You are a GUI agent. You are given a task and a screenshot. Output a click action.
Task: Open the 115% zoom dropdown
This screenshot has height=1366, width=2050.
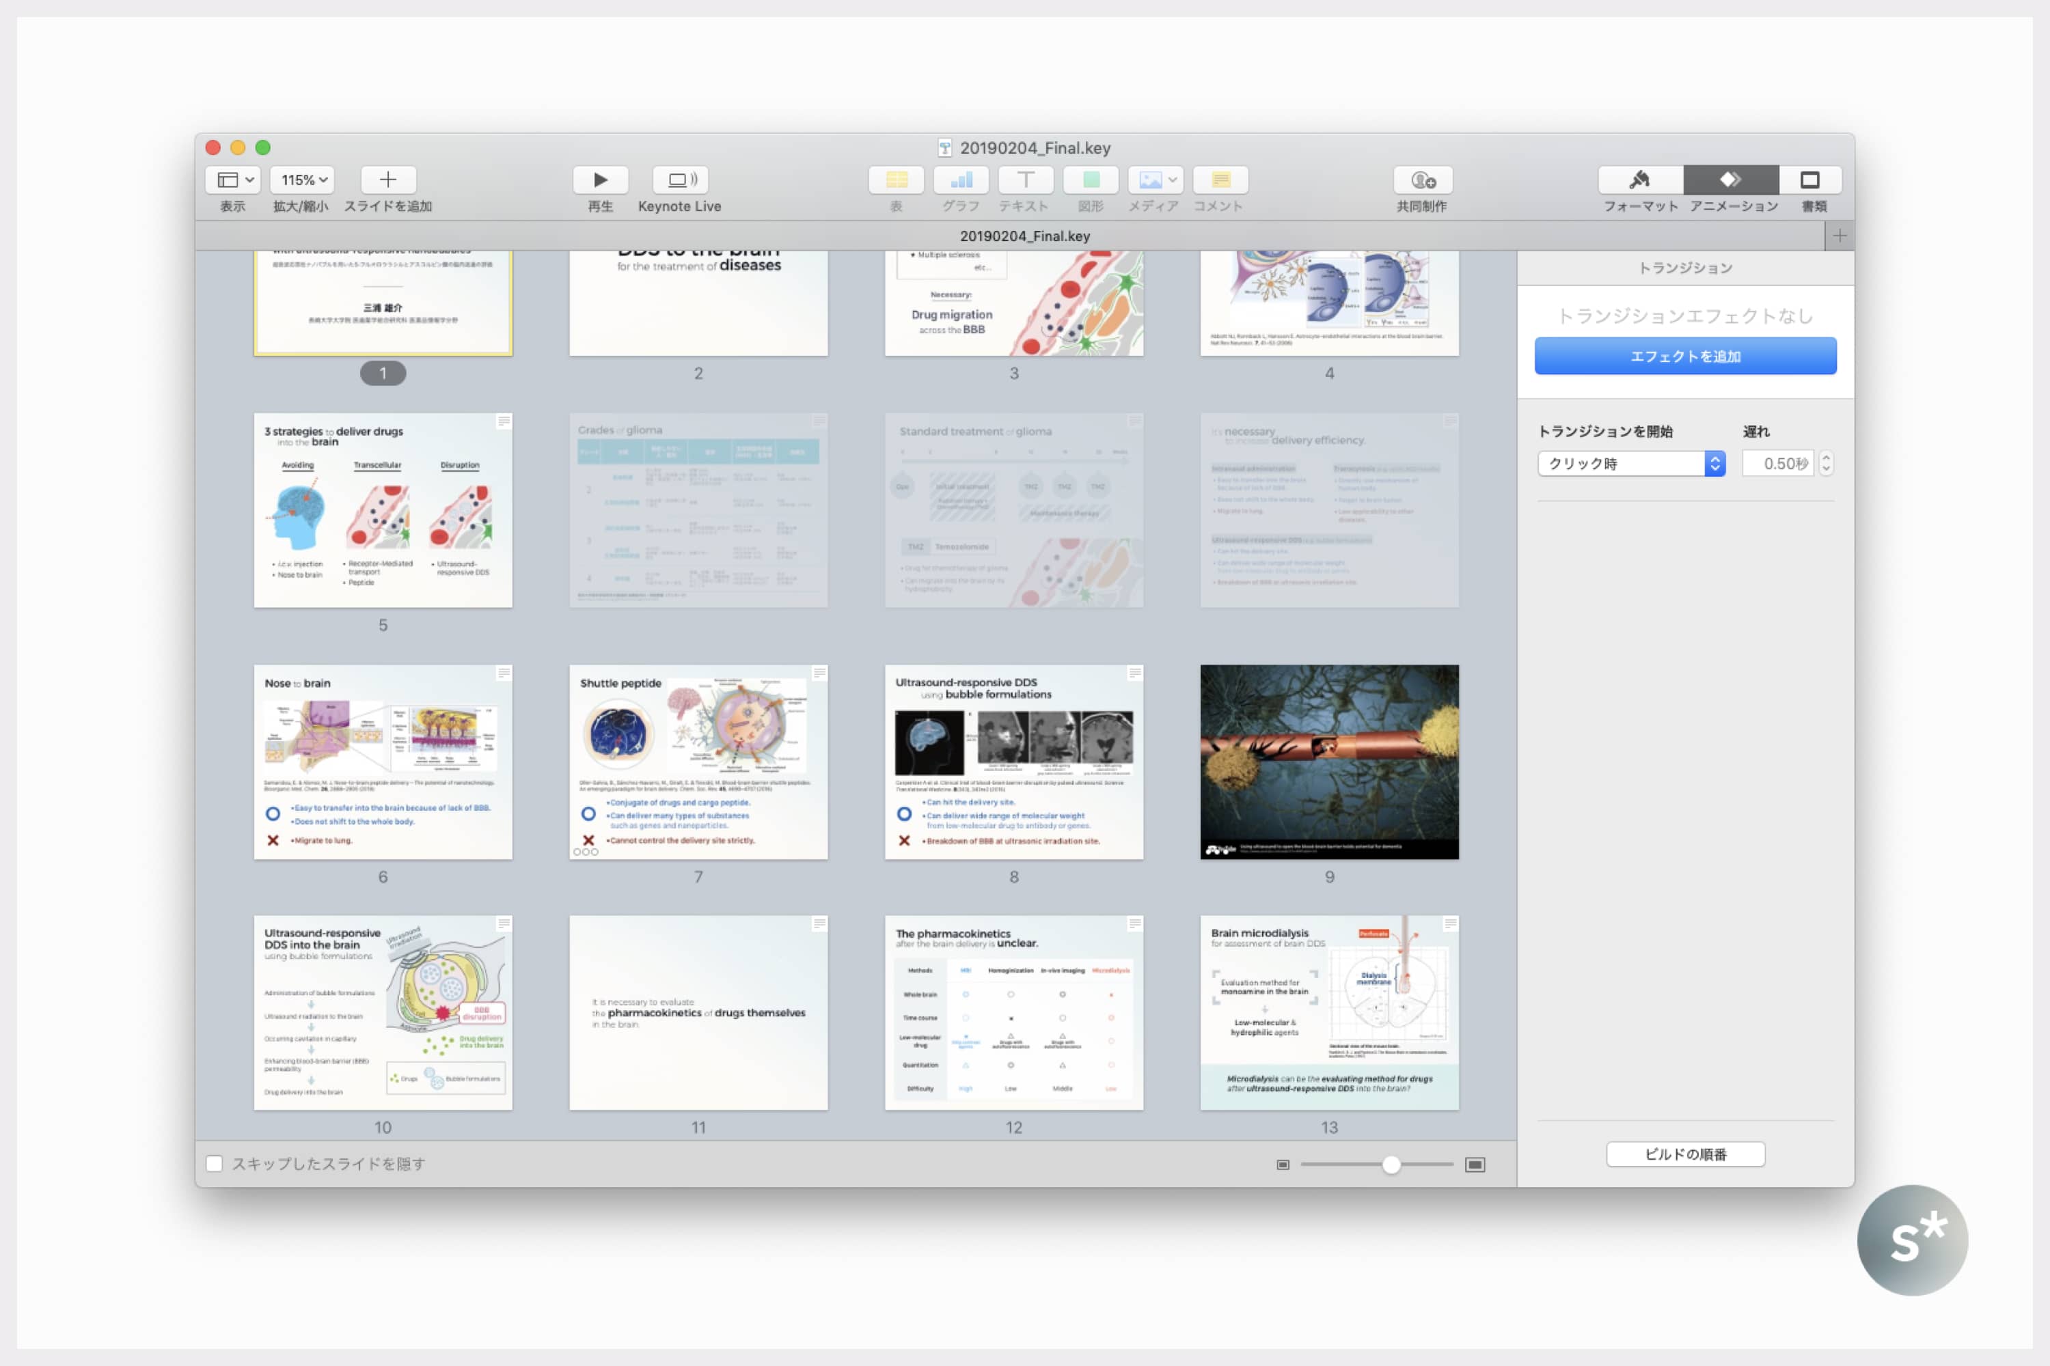coord(303,180)
